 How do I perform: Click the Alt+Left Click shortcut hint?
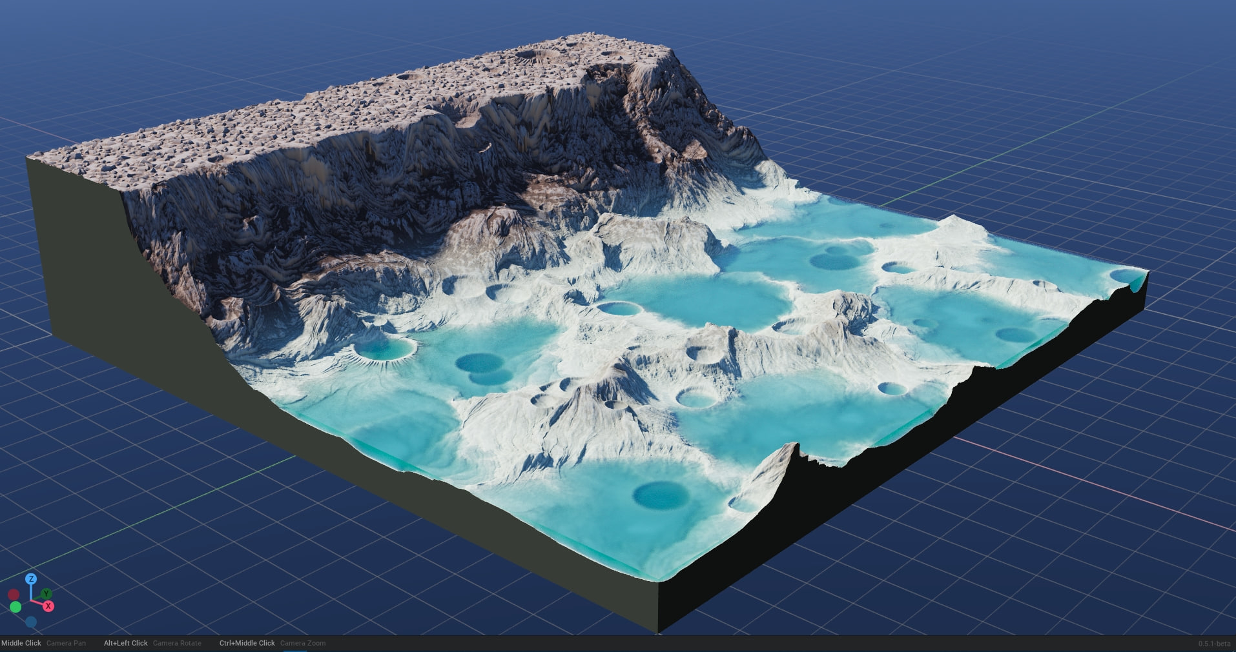click(126, 643)
